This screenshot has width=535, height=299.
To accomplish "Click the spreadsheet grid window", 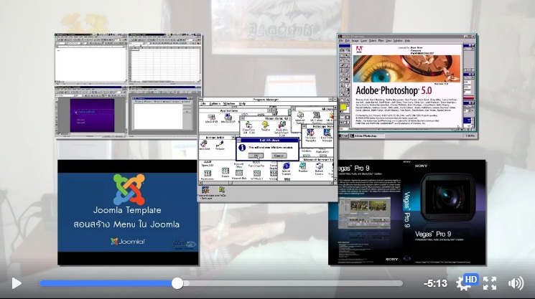I will pyautogui.click(x=164, y=59).
